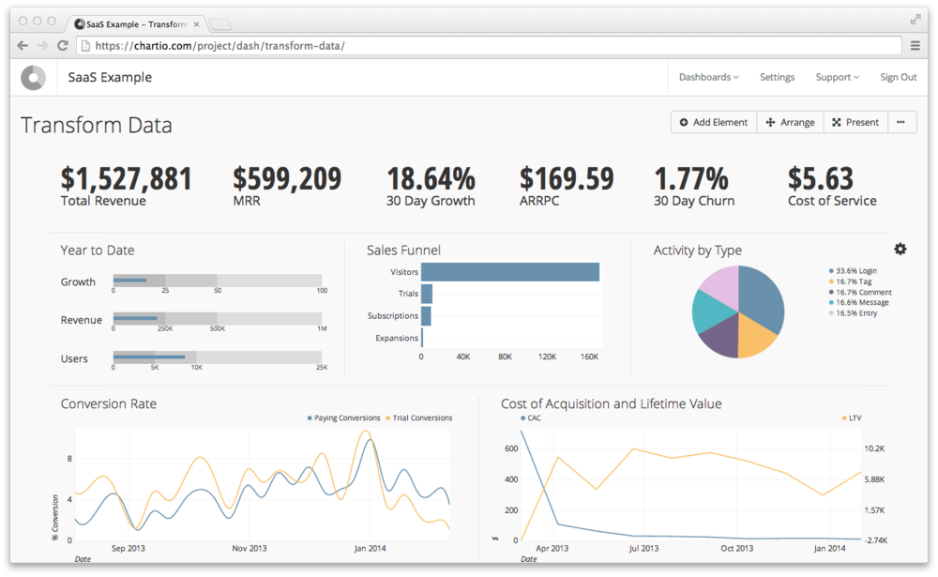Click the Expansions funnel bar
Image resolution: width=938 pixels, height=577 pixels.
click(x=422, y=338)
